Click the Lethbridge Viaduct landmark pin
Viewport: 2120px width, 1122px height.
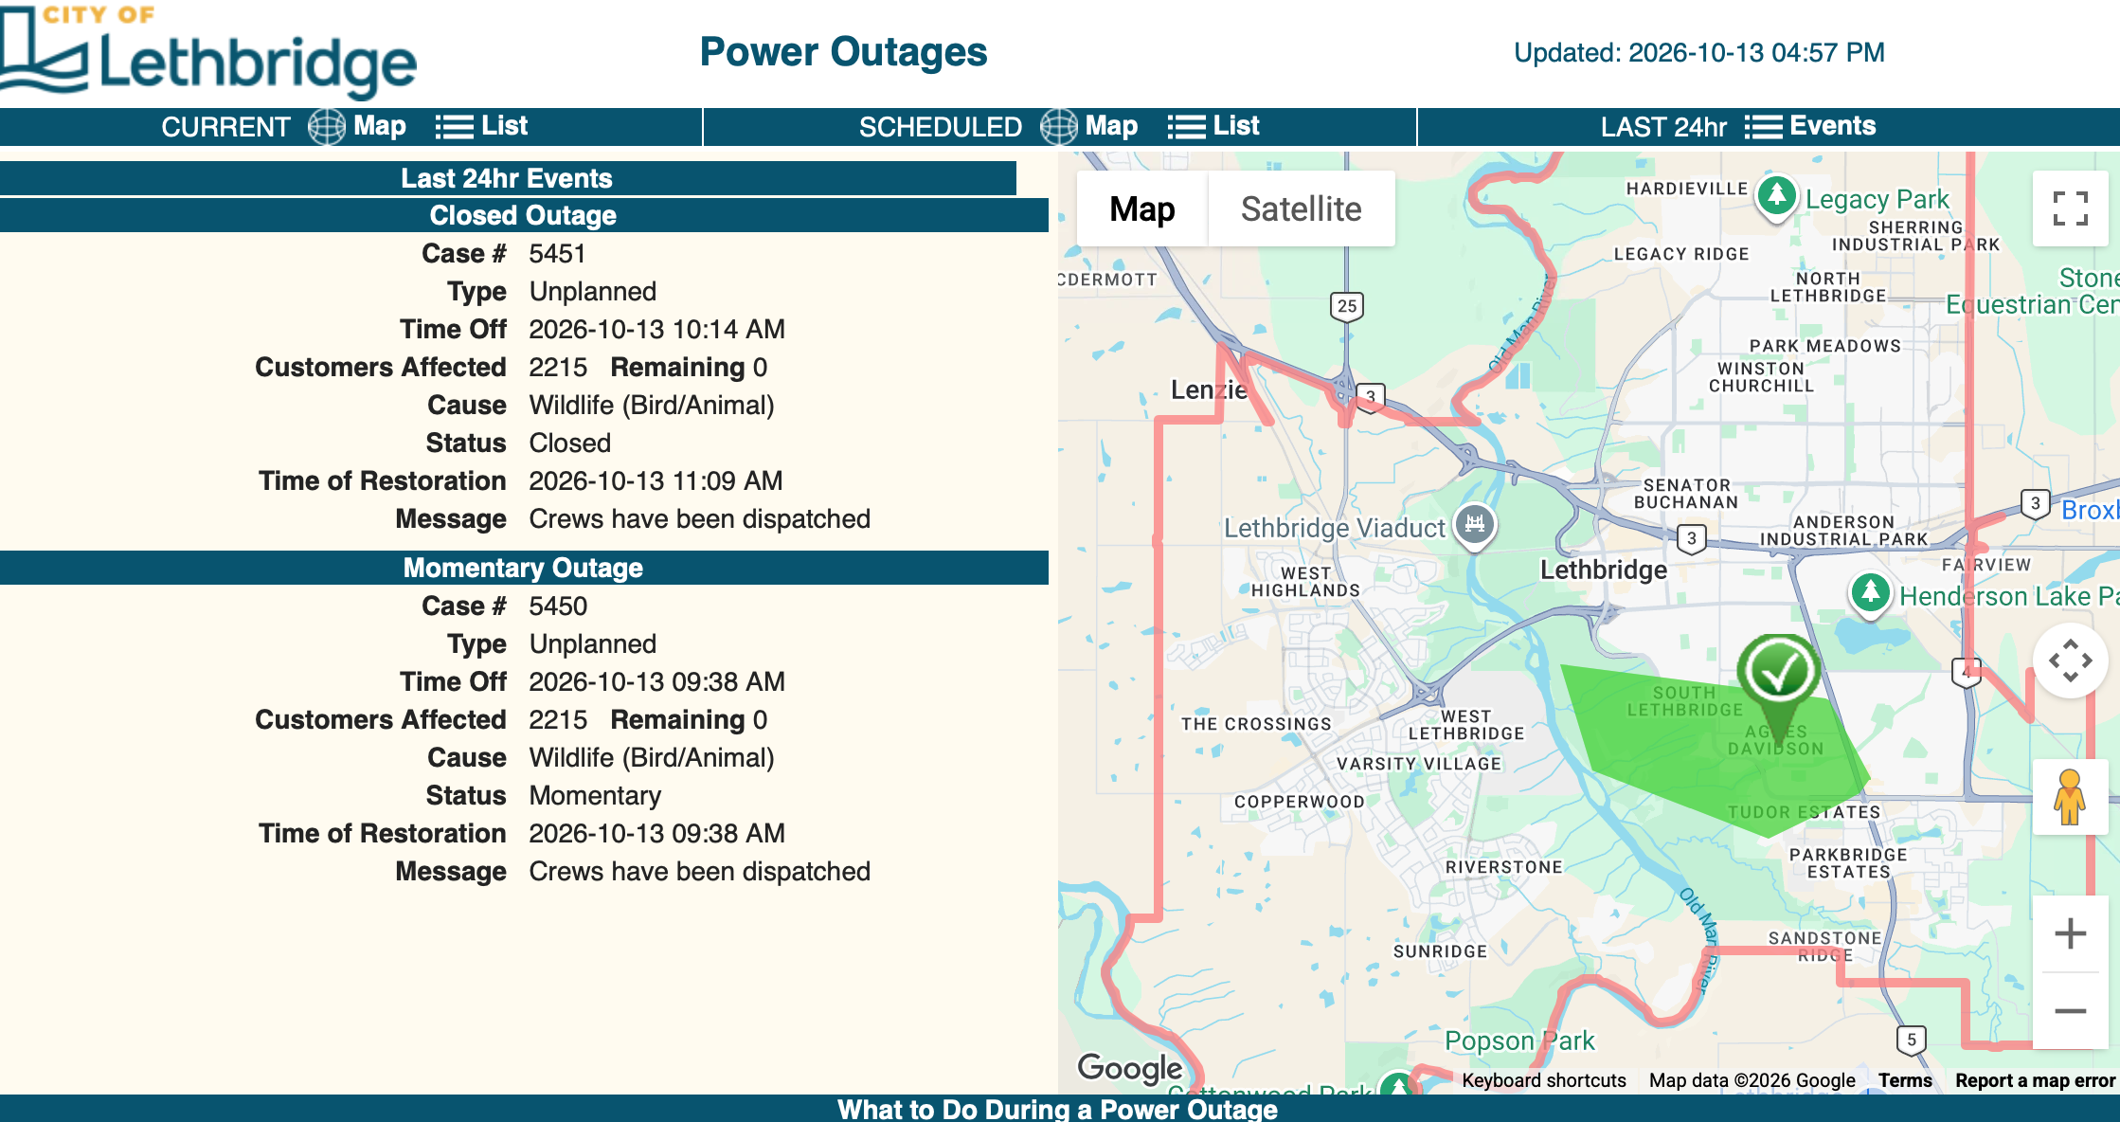pyautogui.click(x=1475, y=524)
